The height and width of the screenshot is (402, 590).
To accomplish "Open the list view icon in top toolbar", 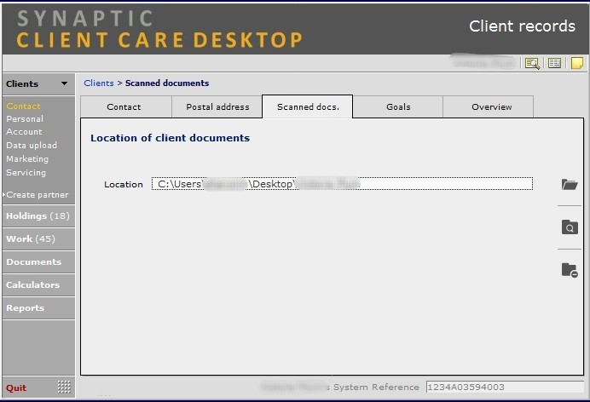I will point(554,63).
